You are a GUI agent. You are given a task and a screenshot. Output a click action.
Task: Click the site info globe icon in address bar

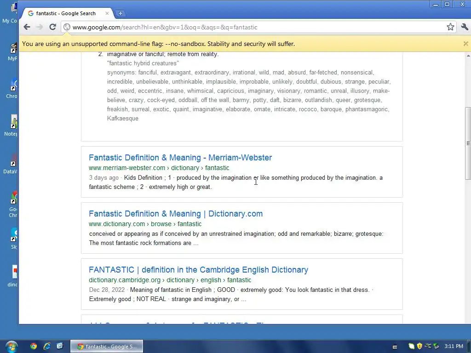(x=67, y=27)
